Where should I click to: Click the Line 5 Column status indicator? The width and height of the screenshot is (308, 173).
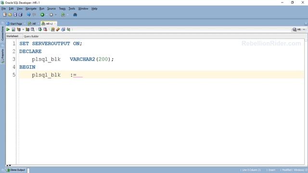coord(251,170)
